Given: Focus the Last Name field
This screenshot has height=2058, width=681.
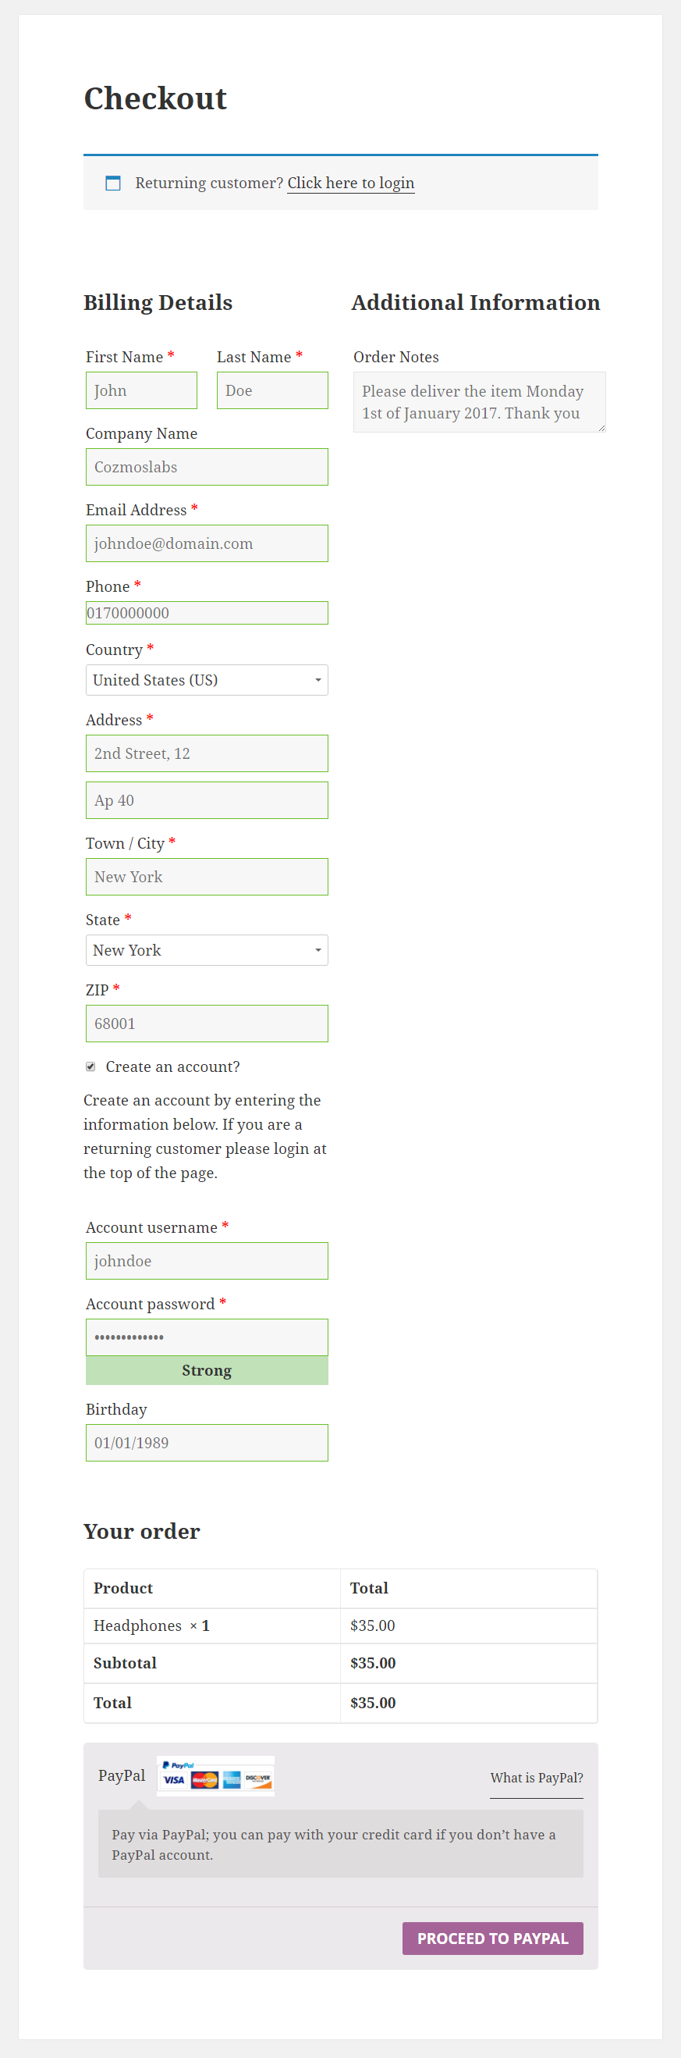Looking at the screenshot, I should (x=272, y=390).
